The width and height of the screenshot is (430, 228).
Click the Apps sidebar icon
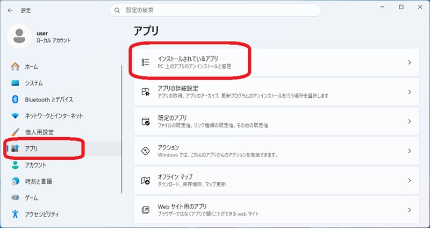15,148
